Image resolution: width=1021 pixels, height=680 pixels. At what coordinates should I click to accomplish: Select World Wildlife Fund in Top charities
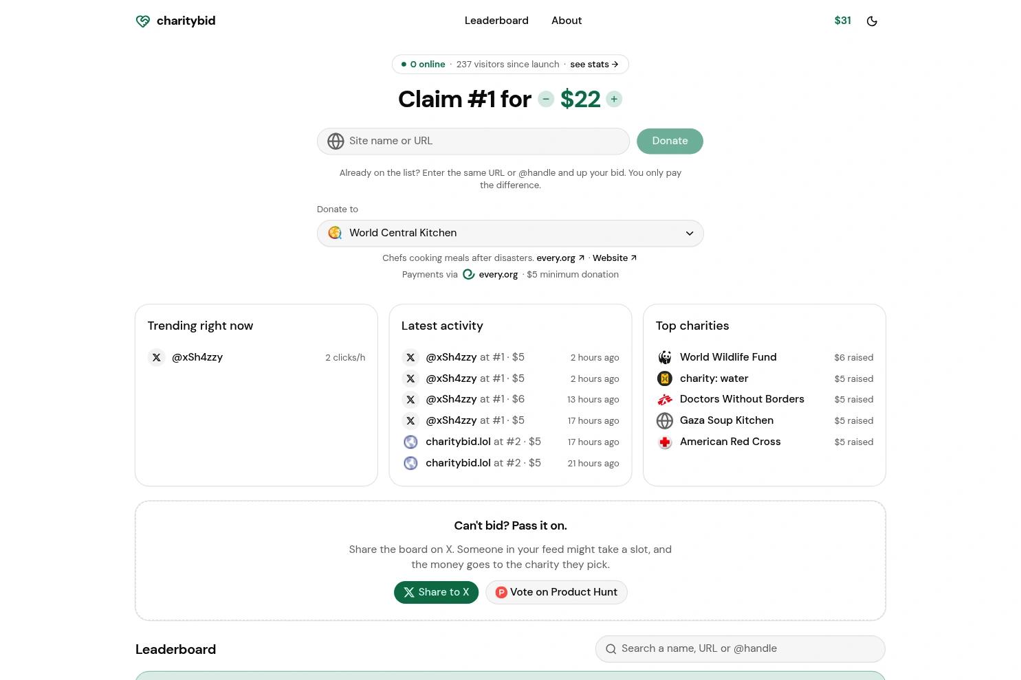[728, 357]
